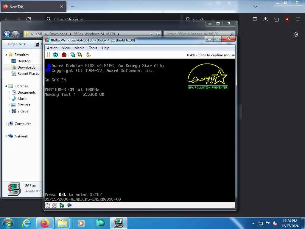Screen dimensions: 305x229
Task: Click the Favorites heading
Action: 21,55
